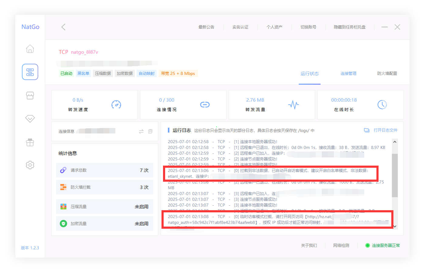This screenshot has width=425, height=273.
Task: Click the 连接服务器正常 status text
Action: (x=386, y=245)
